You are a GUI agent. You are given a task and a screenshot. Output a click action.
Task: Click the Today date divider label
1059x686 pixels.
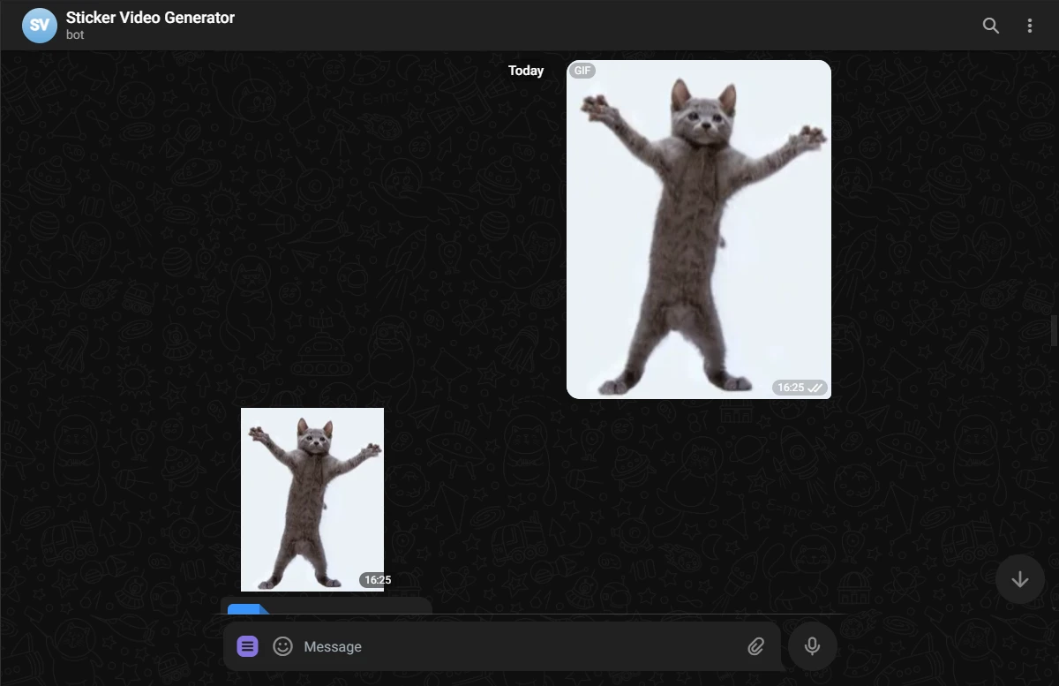tap(526, 71)
